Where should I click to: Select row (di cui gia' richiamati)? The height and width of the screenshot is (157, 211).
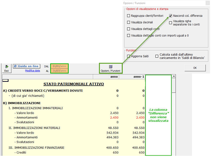click(74, 96)
